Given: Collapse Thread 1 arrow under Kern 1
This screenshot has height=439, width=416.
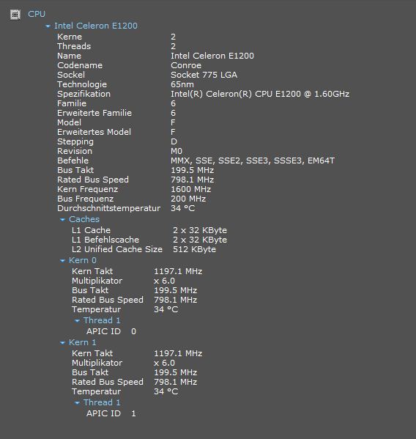Looking at the screenshot, I should (x=77, y=403).
